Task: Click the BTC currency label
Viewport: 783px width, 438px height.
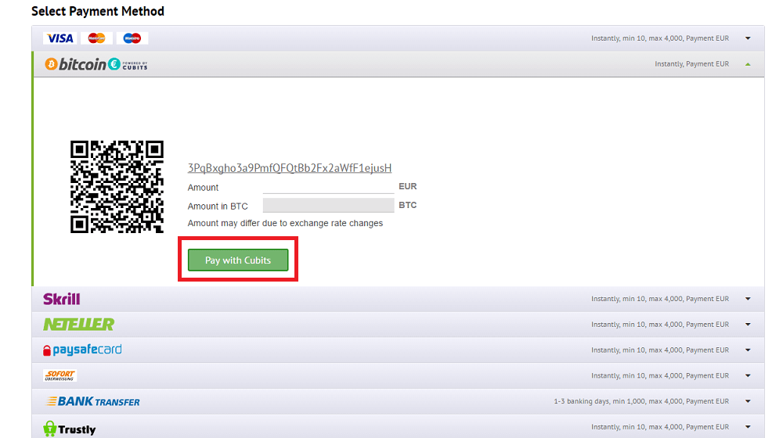Action: click(407, 205)
